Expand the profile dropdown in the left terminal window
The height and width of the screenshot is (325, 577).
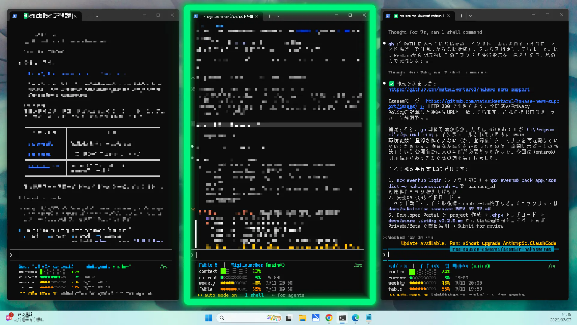(97, 16)
